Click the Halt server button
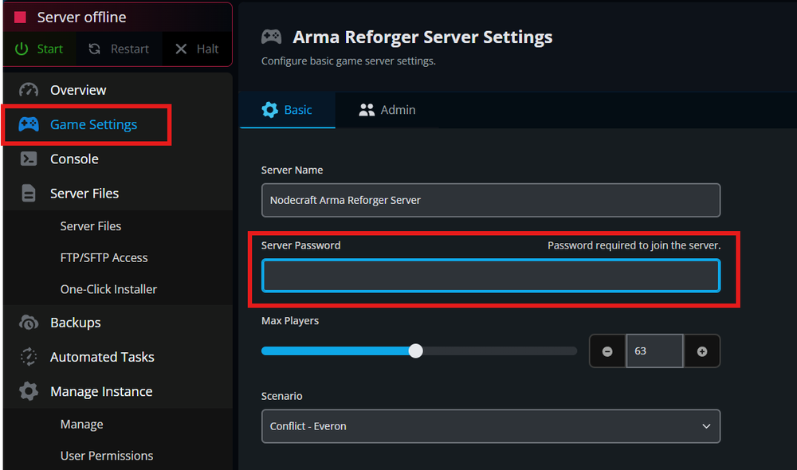The width and height of the screenshot is (797, 470). pyautogui.click(x=197, y=49)
